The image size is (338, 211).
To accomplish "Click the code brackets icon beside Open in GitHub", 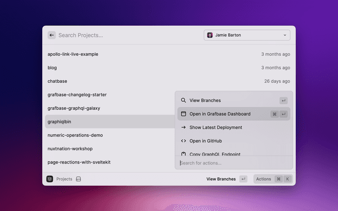I will coord(183,141).
